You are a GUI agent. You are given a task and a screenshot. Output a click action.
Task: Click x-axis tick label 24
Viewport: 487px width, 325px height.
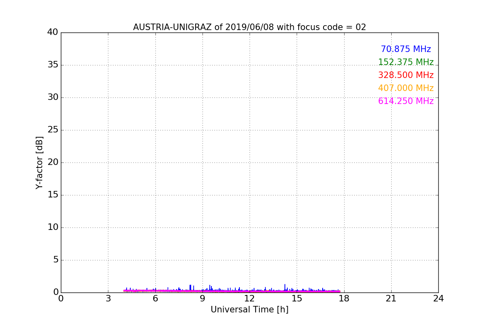(438, 299)
